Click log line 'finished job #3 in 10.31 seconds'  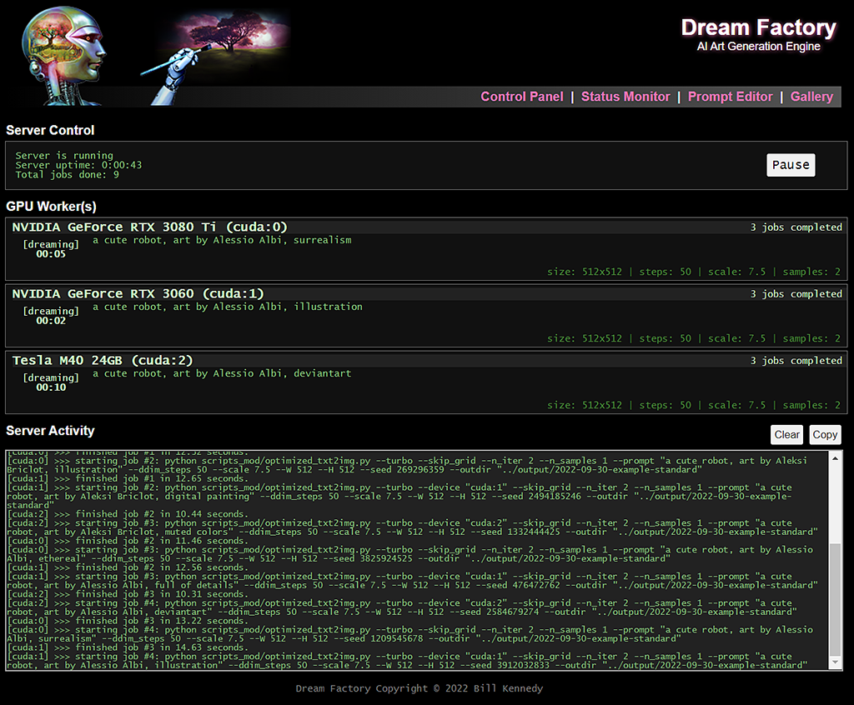[128, 594]
